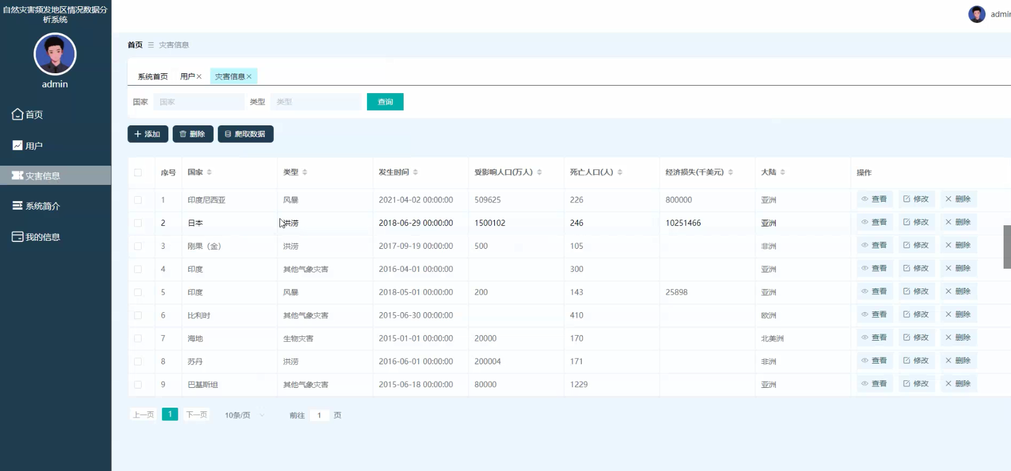Check the row for 刚果（金）
1011x471 pixels.
tap(138, 246)
